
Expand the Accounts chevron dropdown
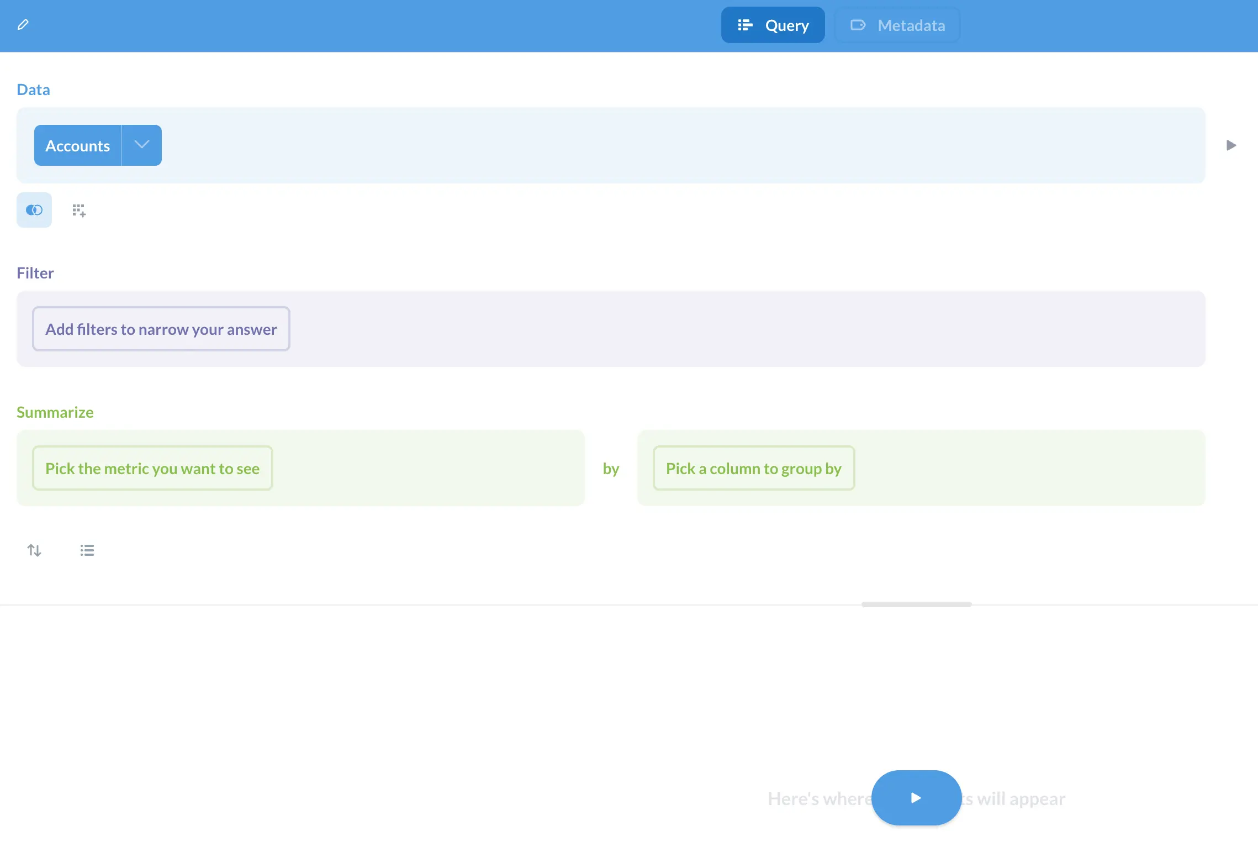(x=142, y=145)
